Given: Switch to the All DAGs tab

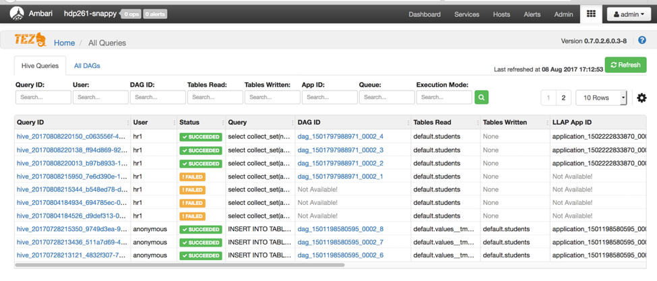Looking at the screenshot, I should click(87, 66).
